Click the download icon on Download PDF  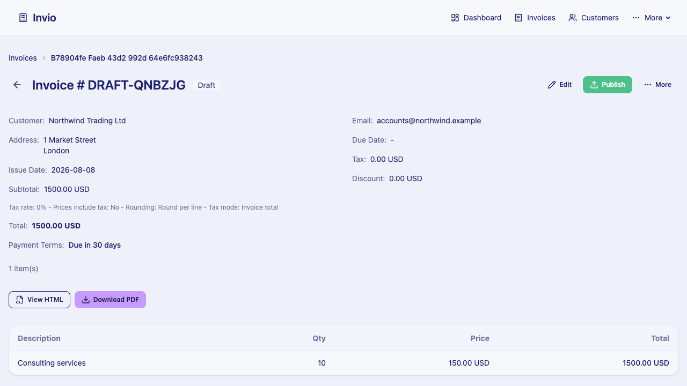click(x=86, y=300)
